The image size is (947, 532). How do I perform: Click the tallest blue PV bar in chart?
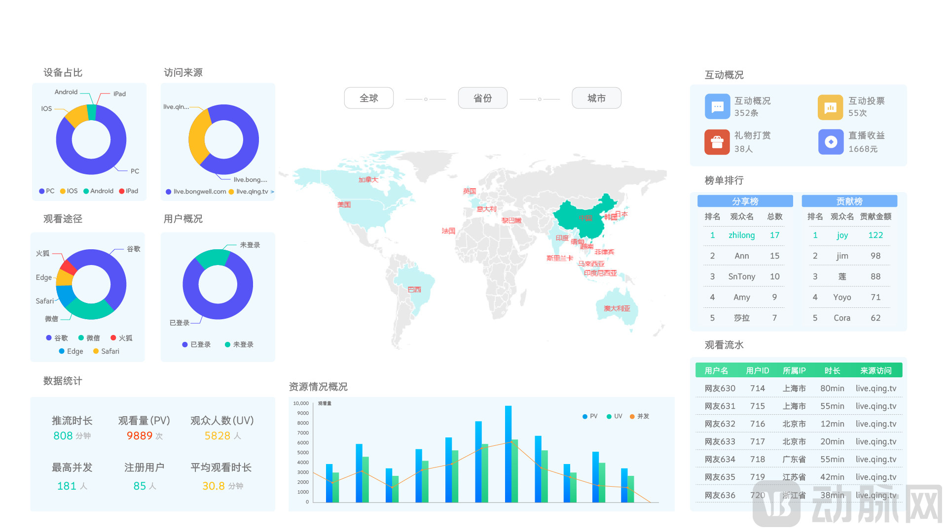(508, 454)
